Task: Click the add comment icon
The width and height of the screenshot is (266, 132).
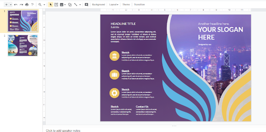Action: [x=86, y=5]
